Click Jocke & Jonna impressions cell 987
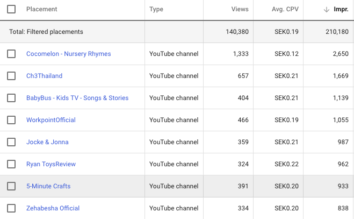The image size is (354, 219). pos(343,142)
